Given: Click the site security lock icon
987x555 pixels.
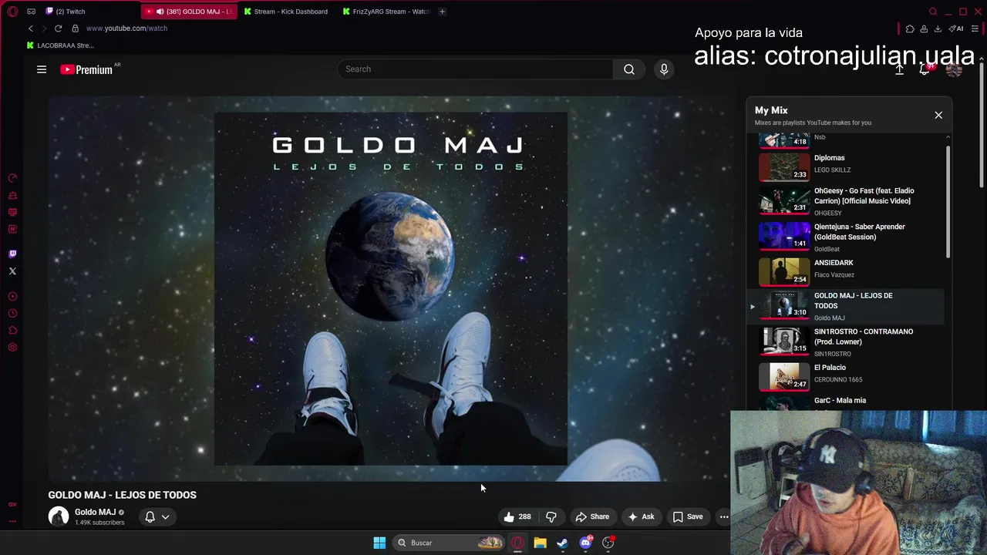Looking at the screenshot, I should (x=75, y=29).
